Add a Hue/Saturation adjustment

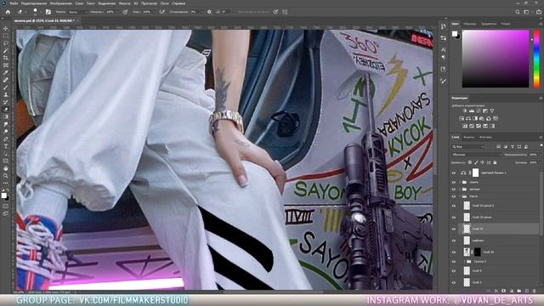point(462,119)
